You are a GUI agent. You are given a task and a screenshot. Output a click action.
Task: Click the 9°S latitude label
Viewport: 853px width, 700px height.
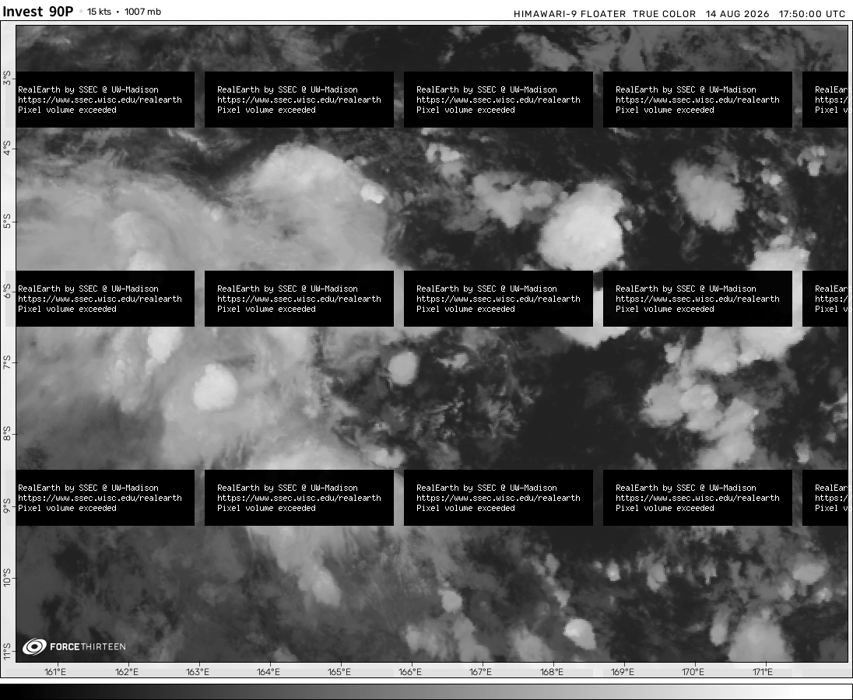click(x=7, y=506)
